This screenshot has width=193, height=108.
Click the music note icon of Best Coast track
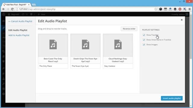tap(53, 44)
